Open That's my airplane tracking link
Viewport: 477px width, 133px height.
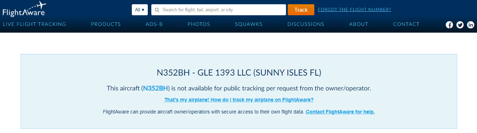coord(239,100)
